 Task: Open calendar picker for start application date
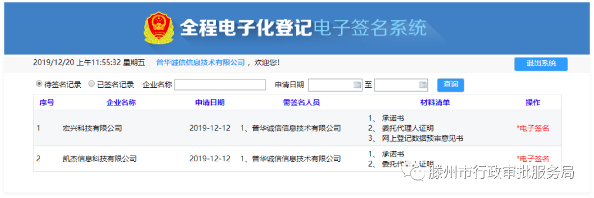click(x=357, y=85)
